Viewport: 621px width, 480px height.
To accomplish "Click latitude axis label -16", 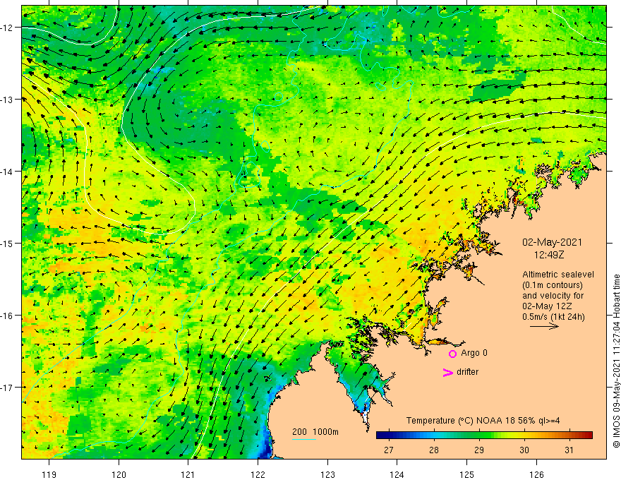I will [x=7, y=316].
